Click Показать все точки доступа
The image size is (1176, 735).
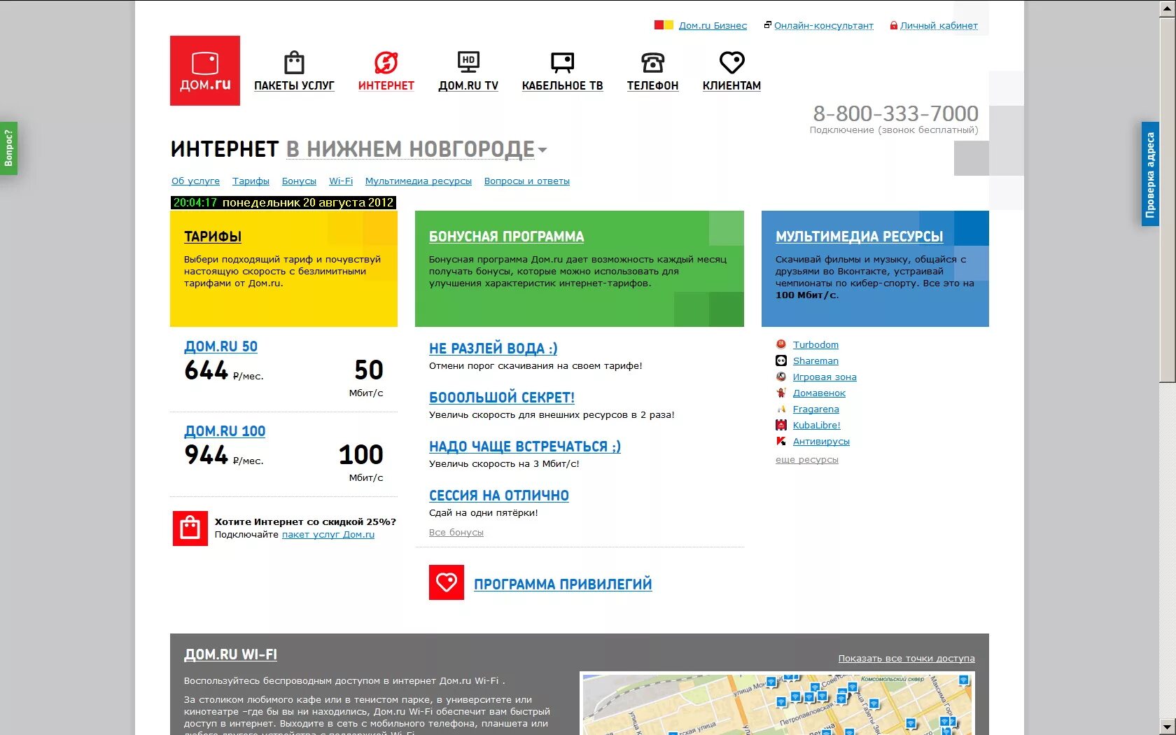(906, 658)
